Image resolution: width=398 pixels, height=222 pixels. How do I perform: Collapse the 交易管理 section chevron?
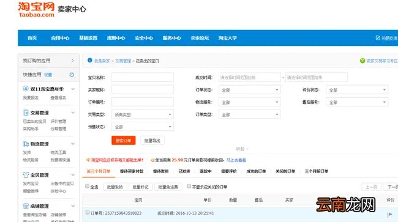point(73,113)
